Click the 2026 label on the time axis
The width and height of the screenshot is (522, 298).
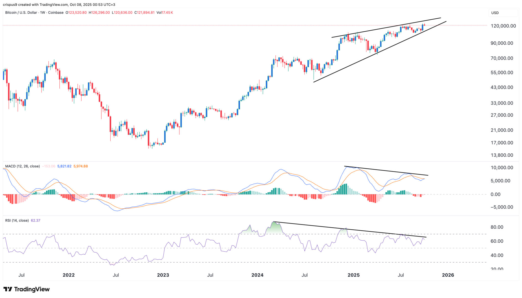(448, 275)
